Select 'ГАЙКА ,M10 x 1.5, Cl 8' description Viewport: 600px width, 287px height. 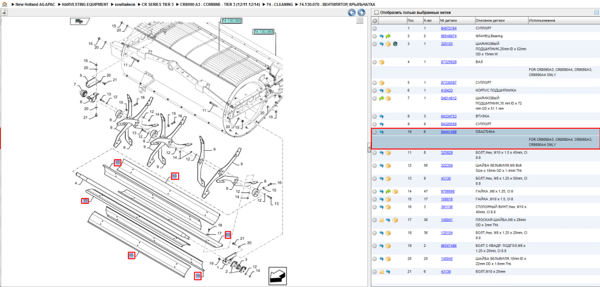pos(494,199)
